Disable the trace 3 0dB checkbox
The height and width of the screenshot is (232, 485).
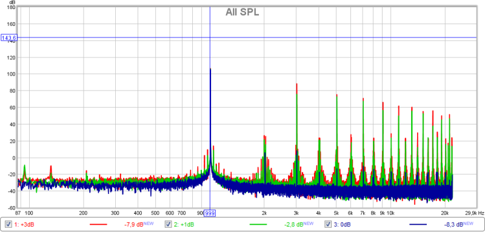click(x=327, y=225)
